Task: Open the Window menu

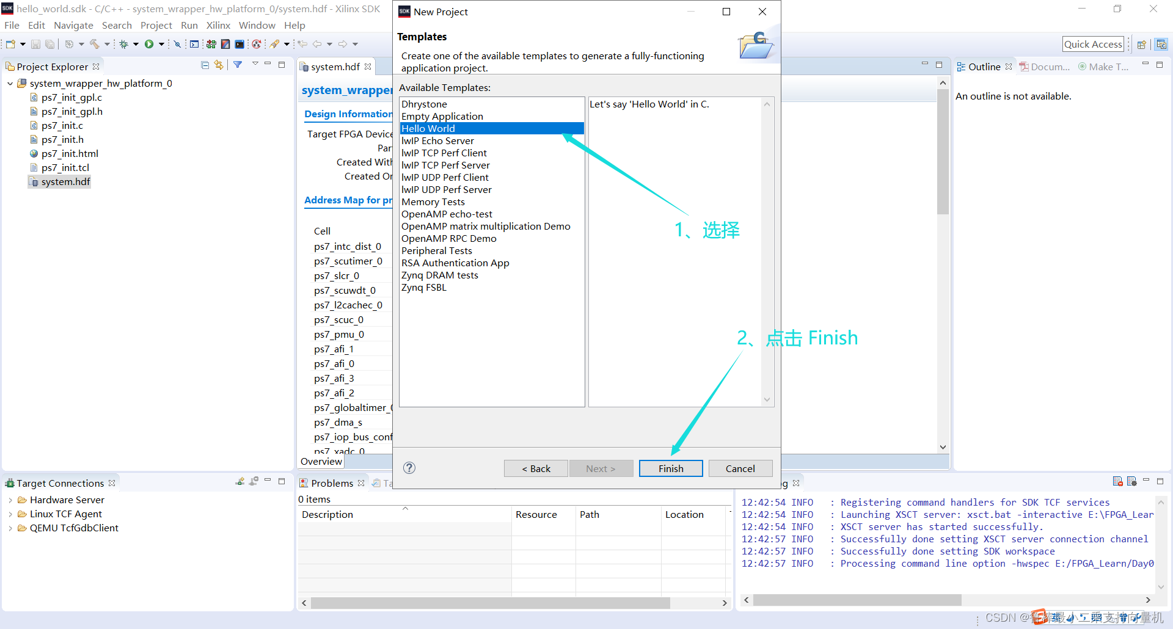Action: (257, 25)
